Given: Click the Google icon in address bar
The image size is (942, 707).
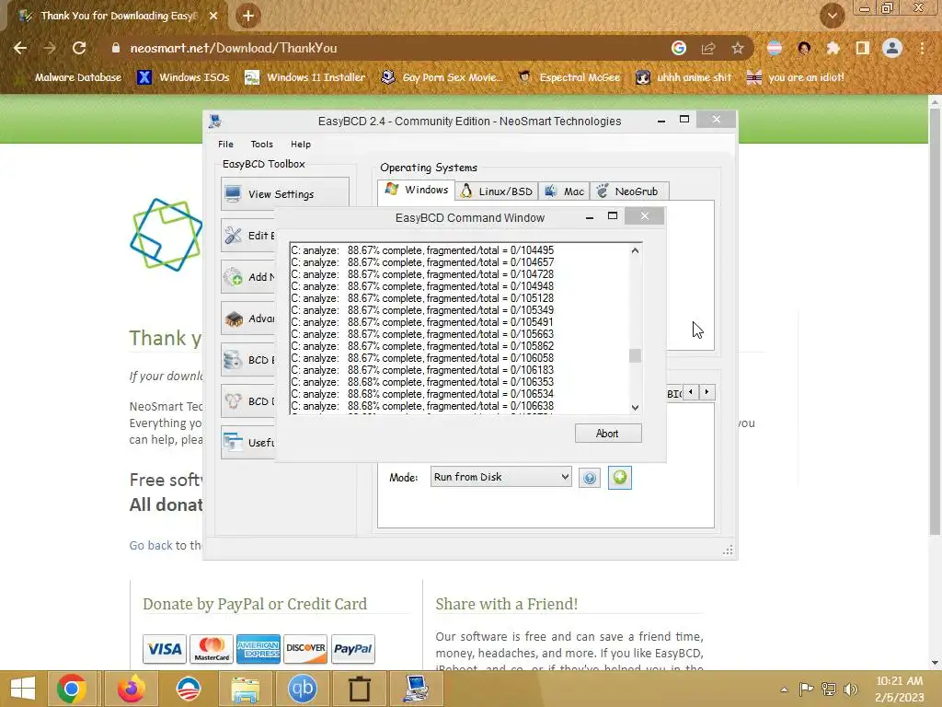Looking at the screenshot, I should click(679, 48).
